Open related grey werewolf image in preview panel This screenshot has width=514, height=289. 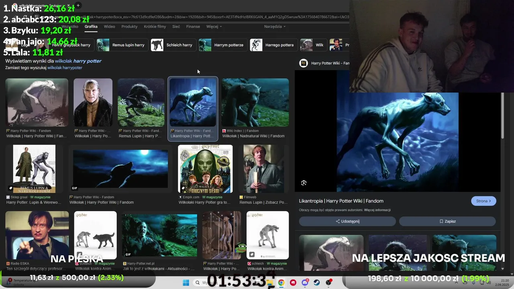pos(331,253)
